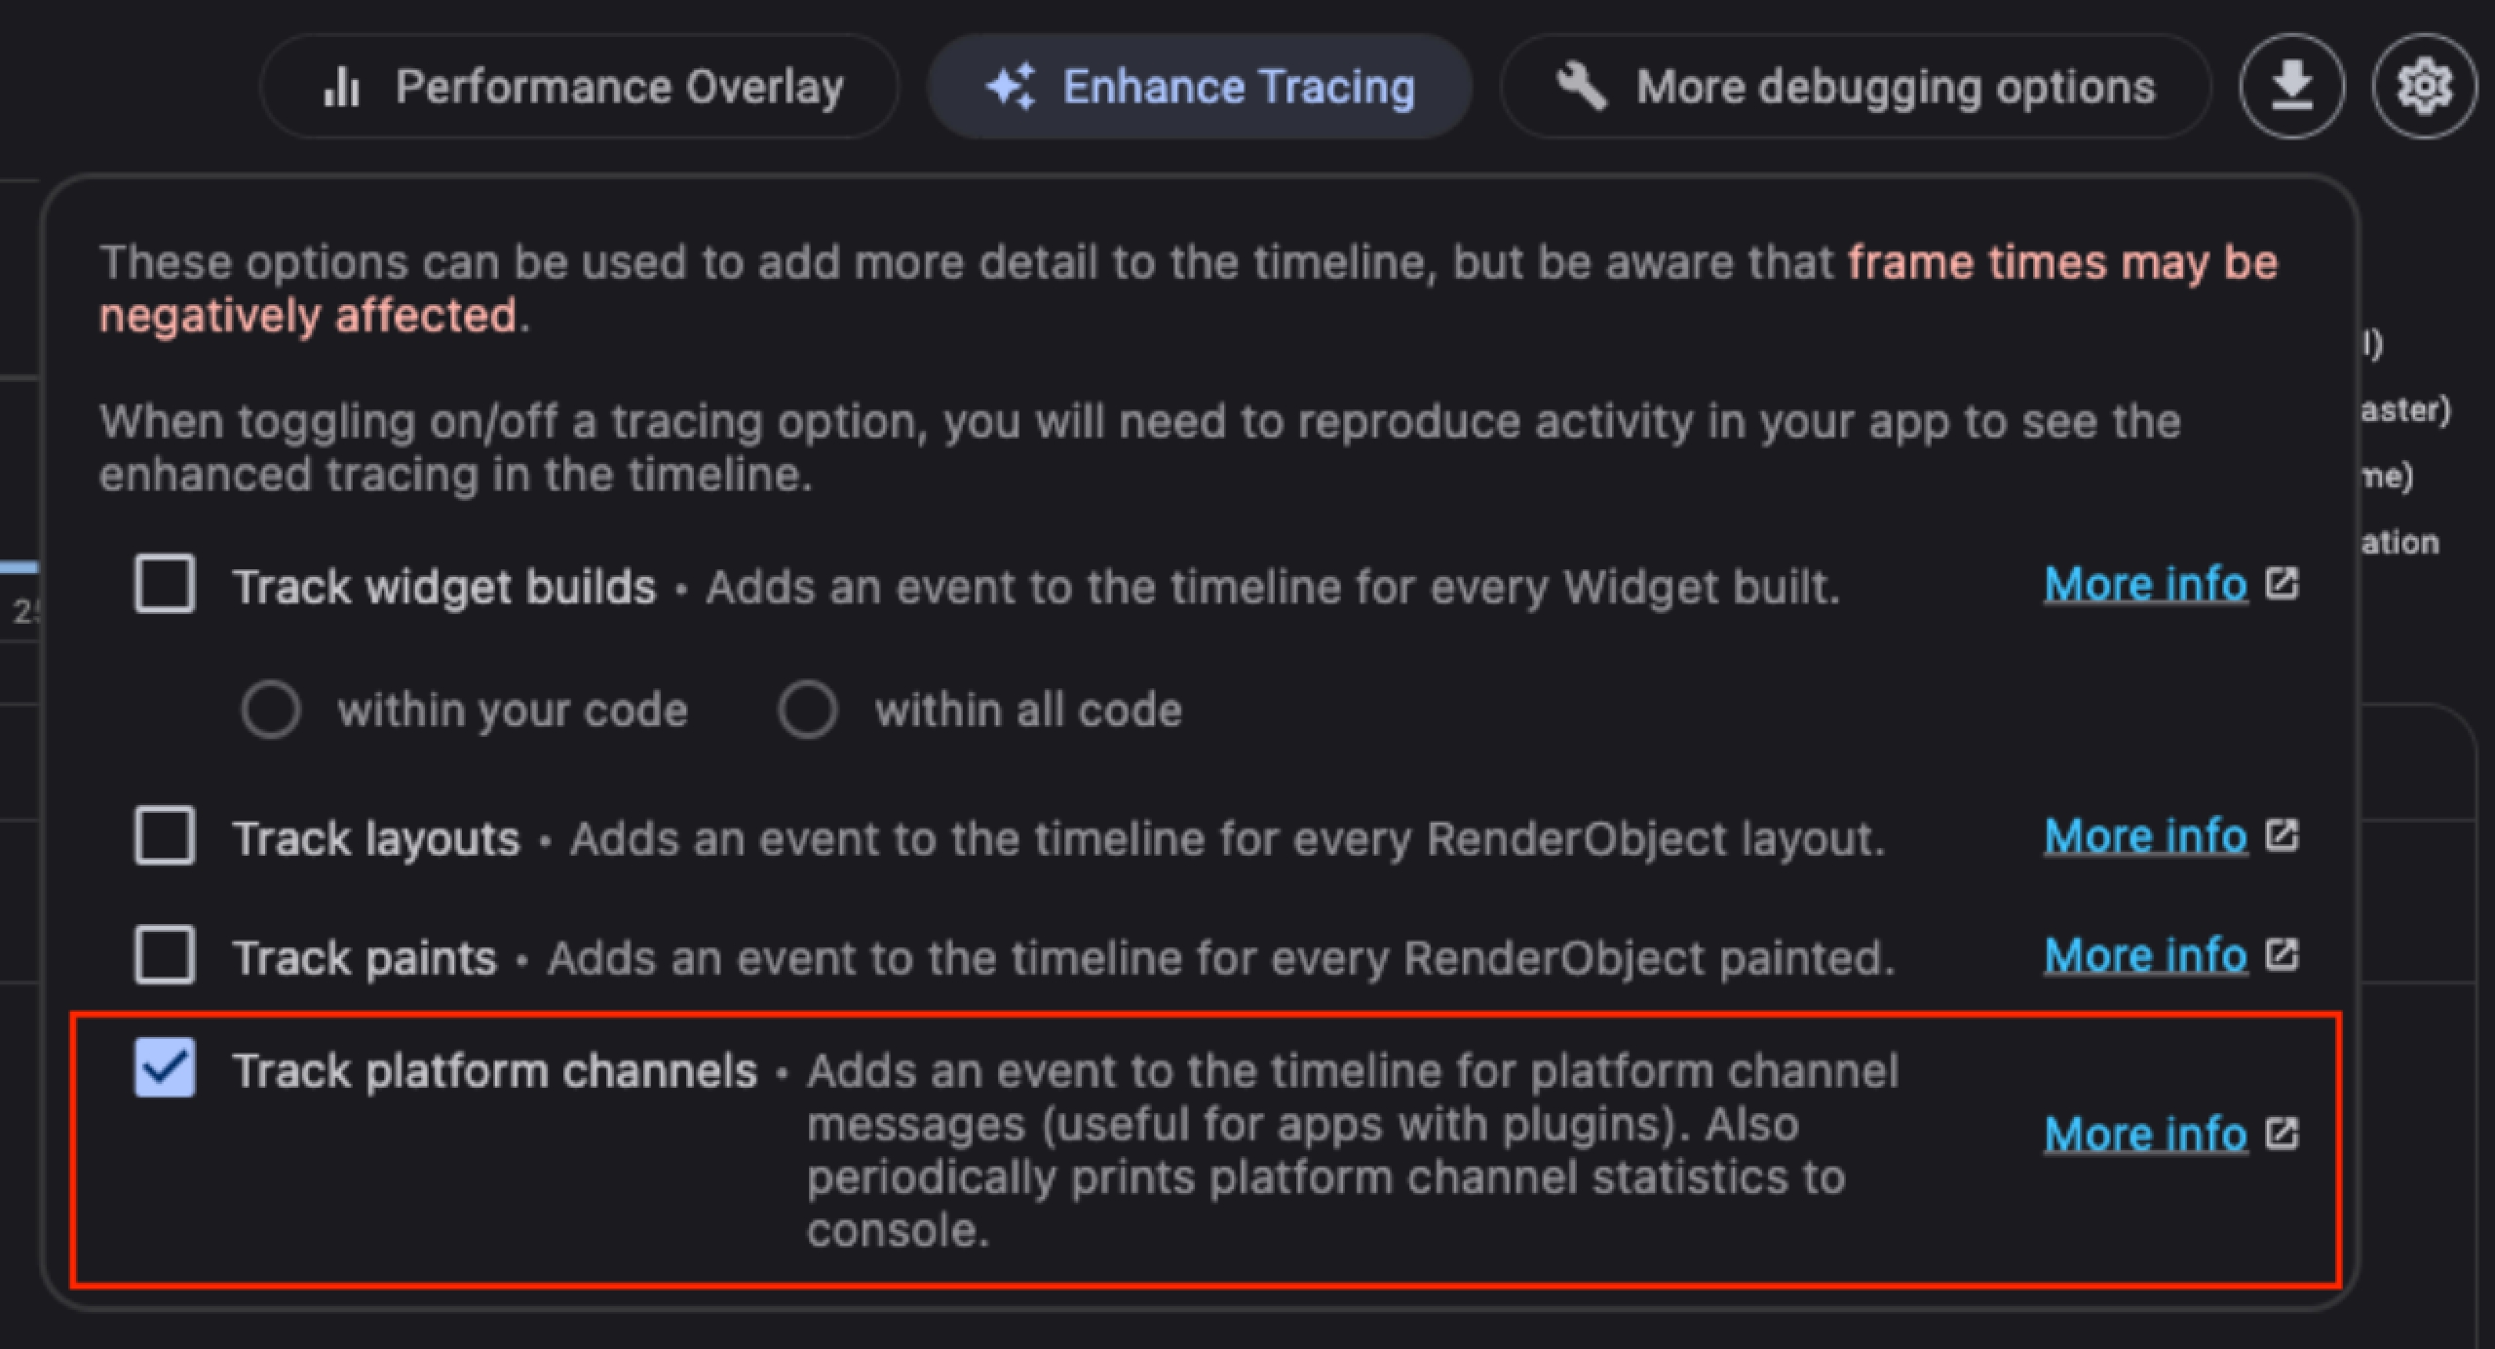Collapse the Enhance Tracing dropdown

coord(1199,87)
